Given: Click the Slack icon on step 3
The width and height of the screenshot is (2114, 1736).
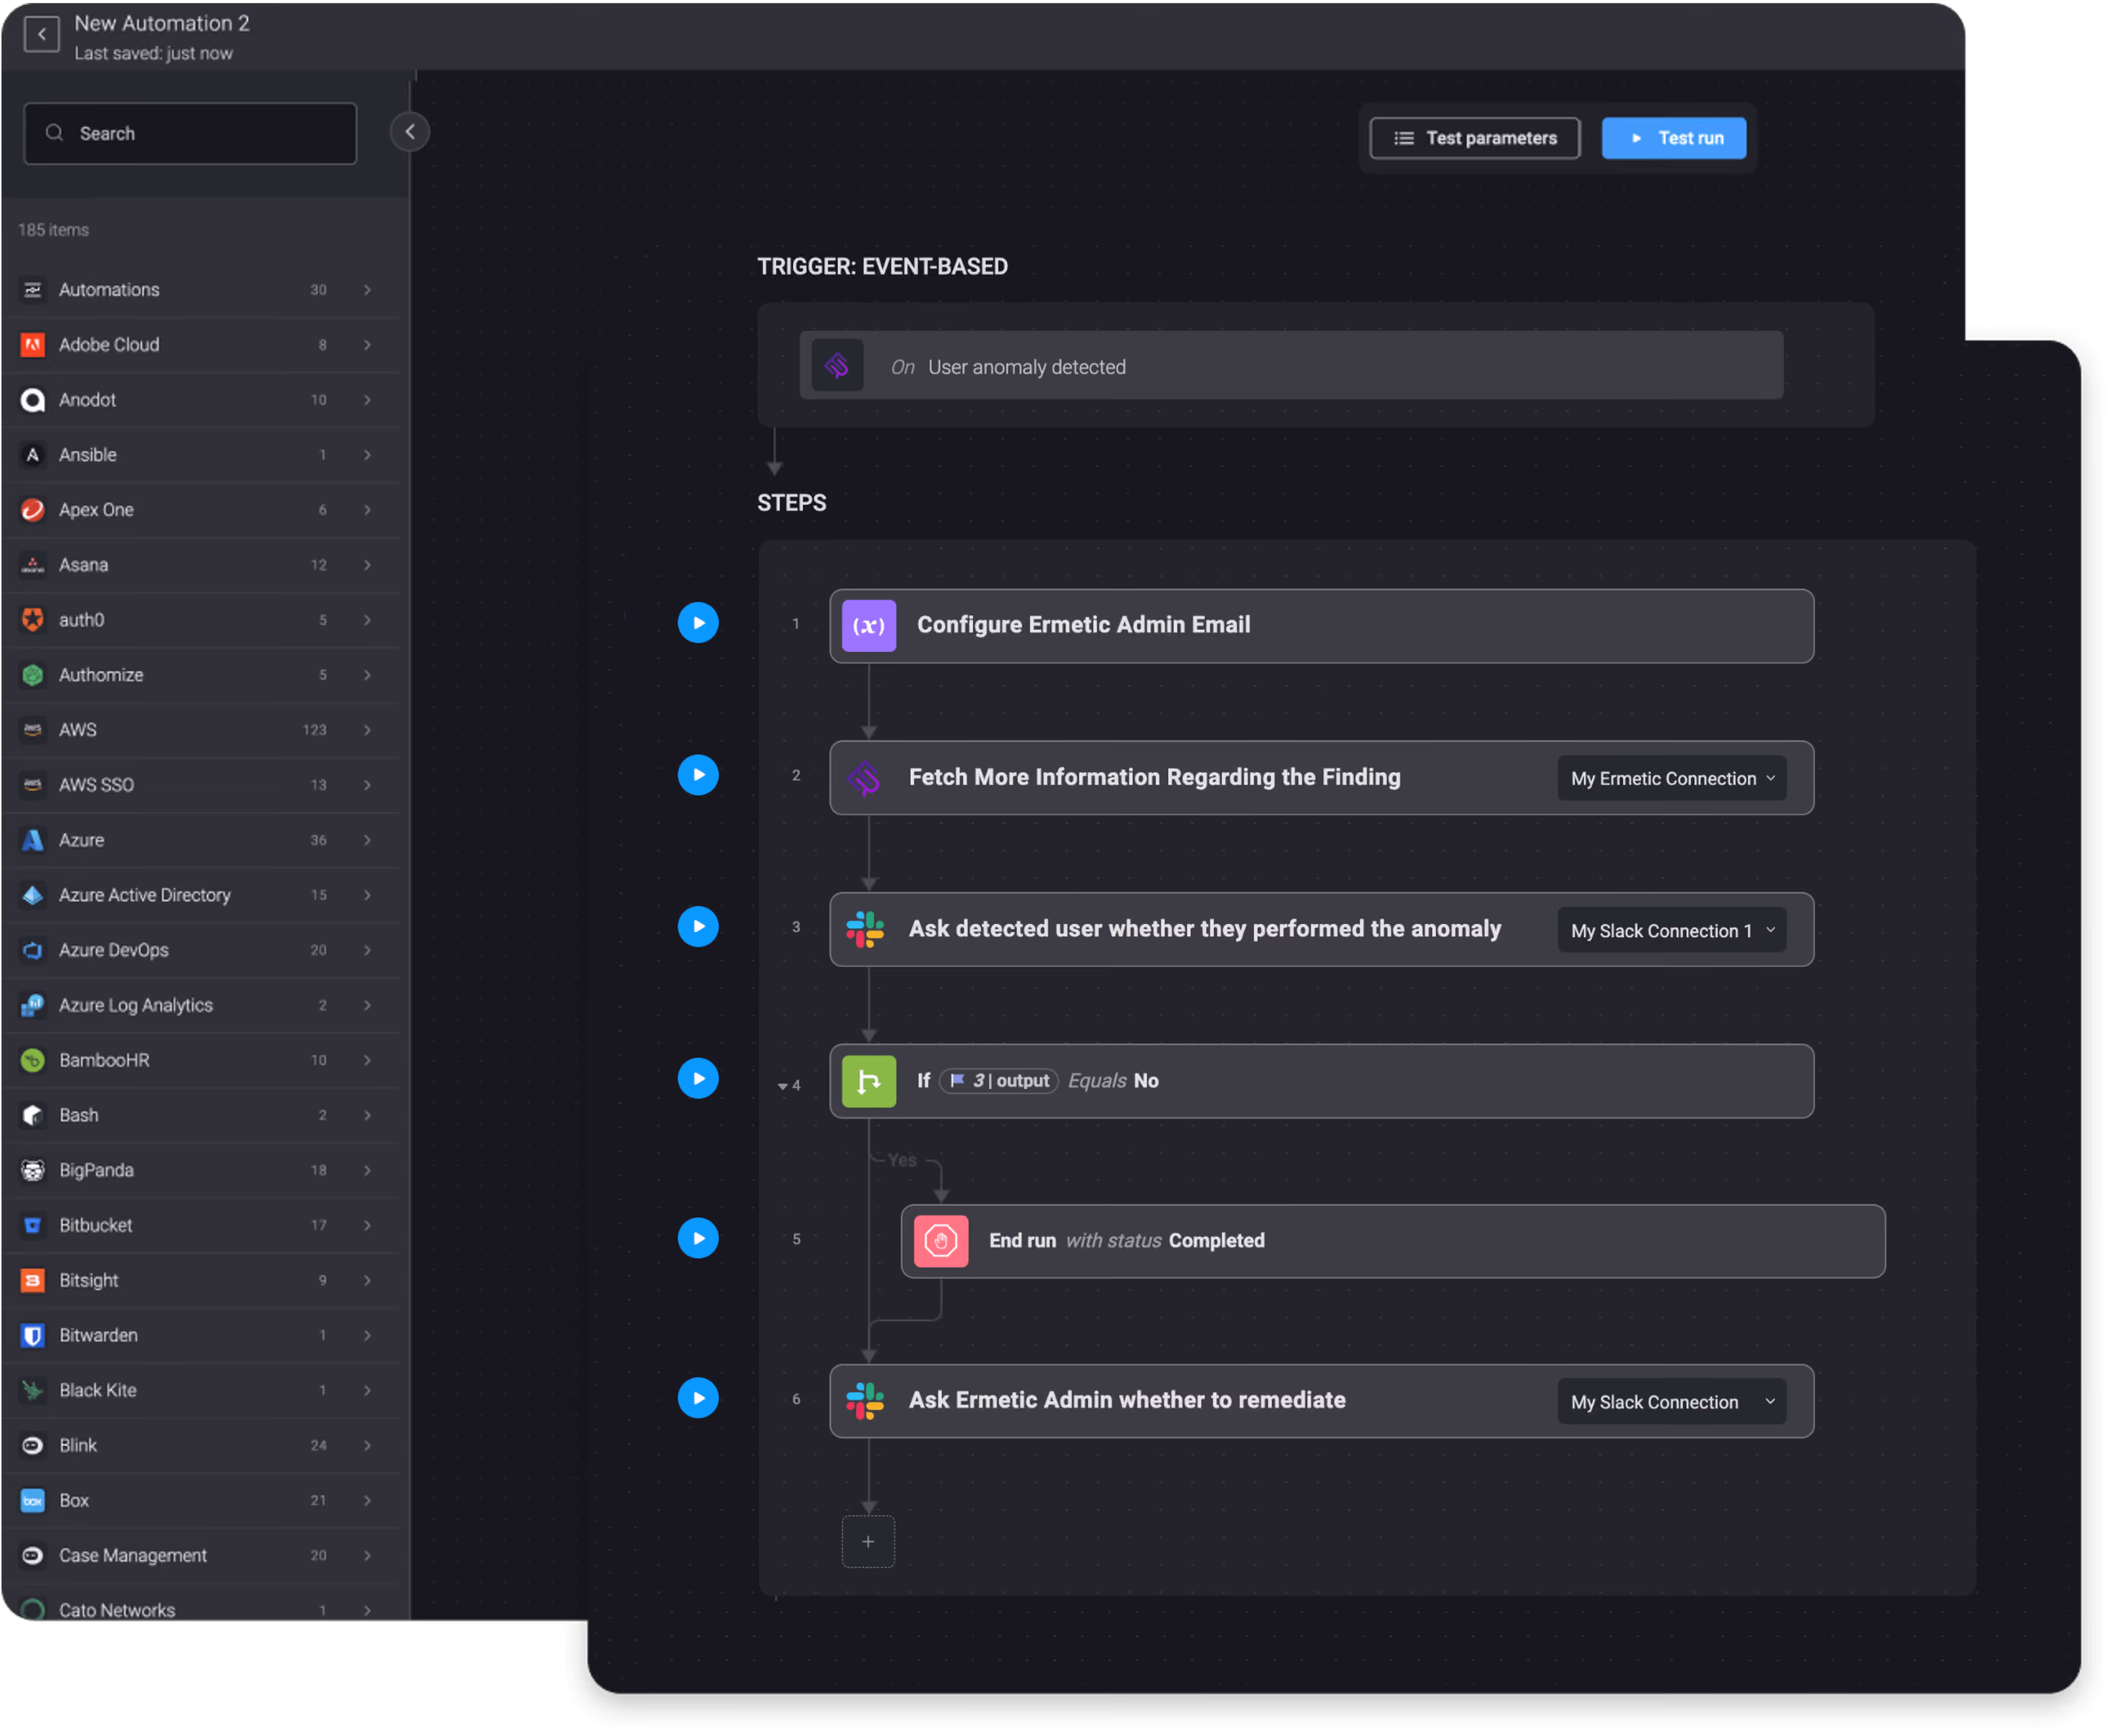Looking at the screenshot, I should tap(866, 930).
